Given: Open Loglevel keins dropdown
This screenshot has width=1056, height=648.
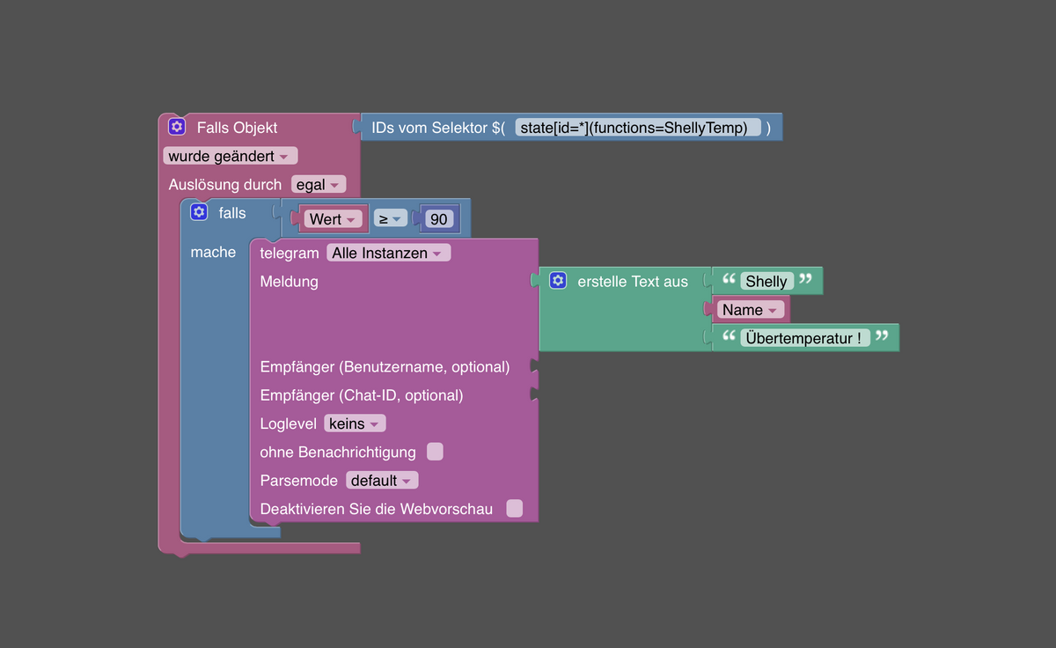Looking at the screenshot, I should (x=355, y=423).
